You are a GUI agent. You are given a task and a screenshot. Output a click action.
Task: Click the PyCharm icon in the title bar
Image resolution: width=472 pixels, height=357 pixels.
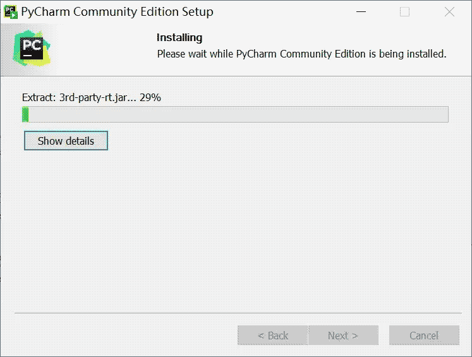11,12
